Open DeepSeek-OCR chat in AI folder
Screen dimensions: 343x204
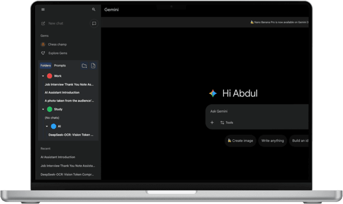[71, 135]
